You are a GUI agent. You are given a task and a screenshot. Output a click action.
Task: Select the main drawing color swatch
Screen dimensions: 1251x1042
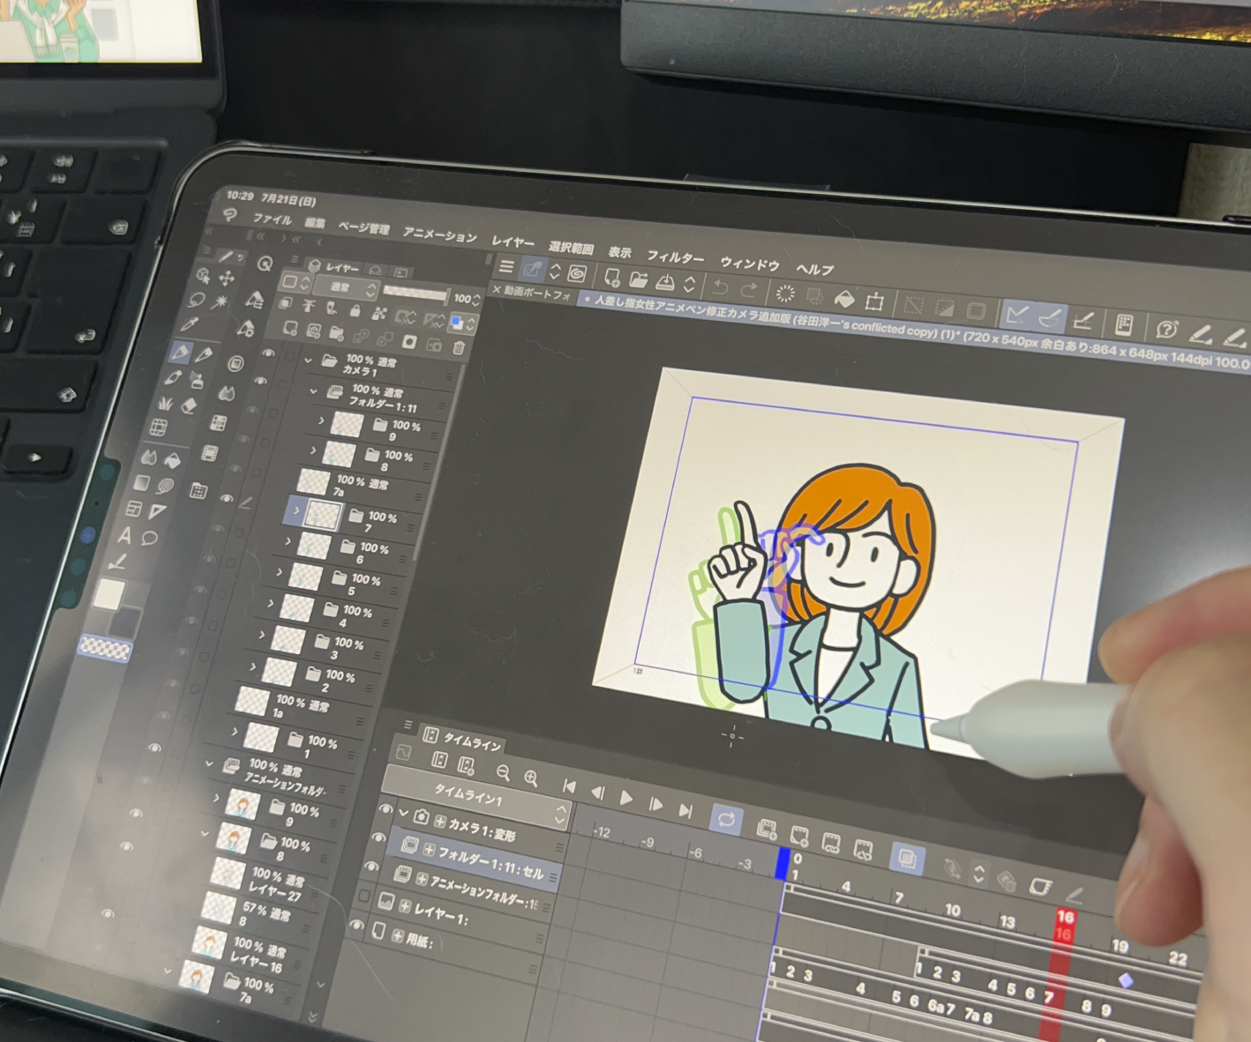pos(109,594)
